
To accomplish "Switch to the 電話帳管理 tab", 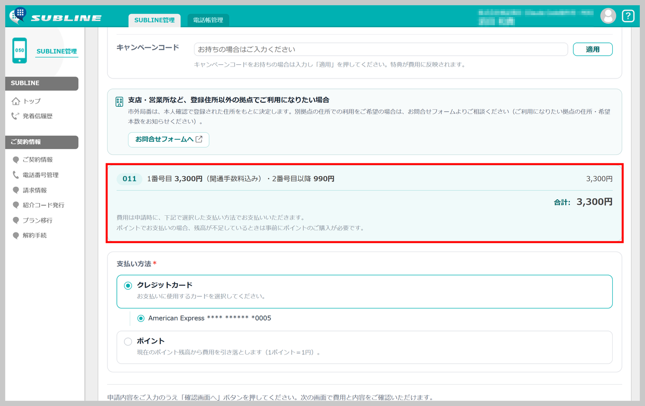I will click(208, 20).
